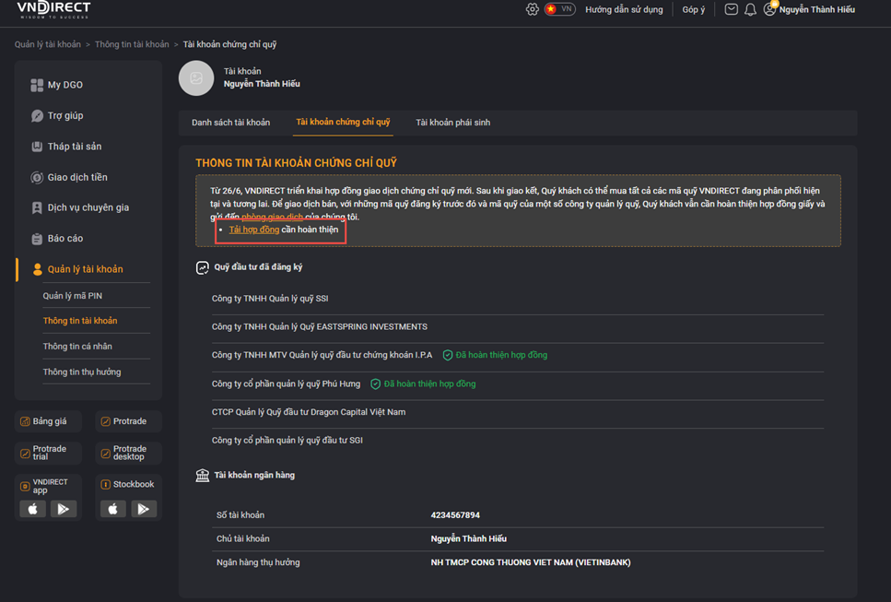Go to Giao dịch tiền
The height and width of the screenshot is (602, 891).
pyautogui.click(x=69, y=177)
